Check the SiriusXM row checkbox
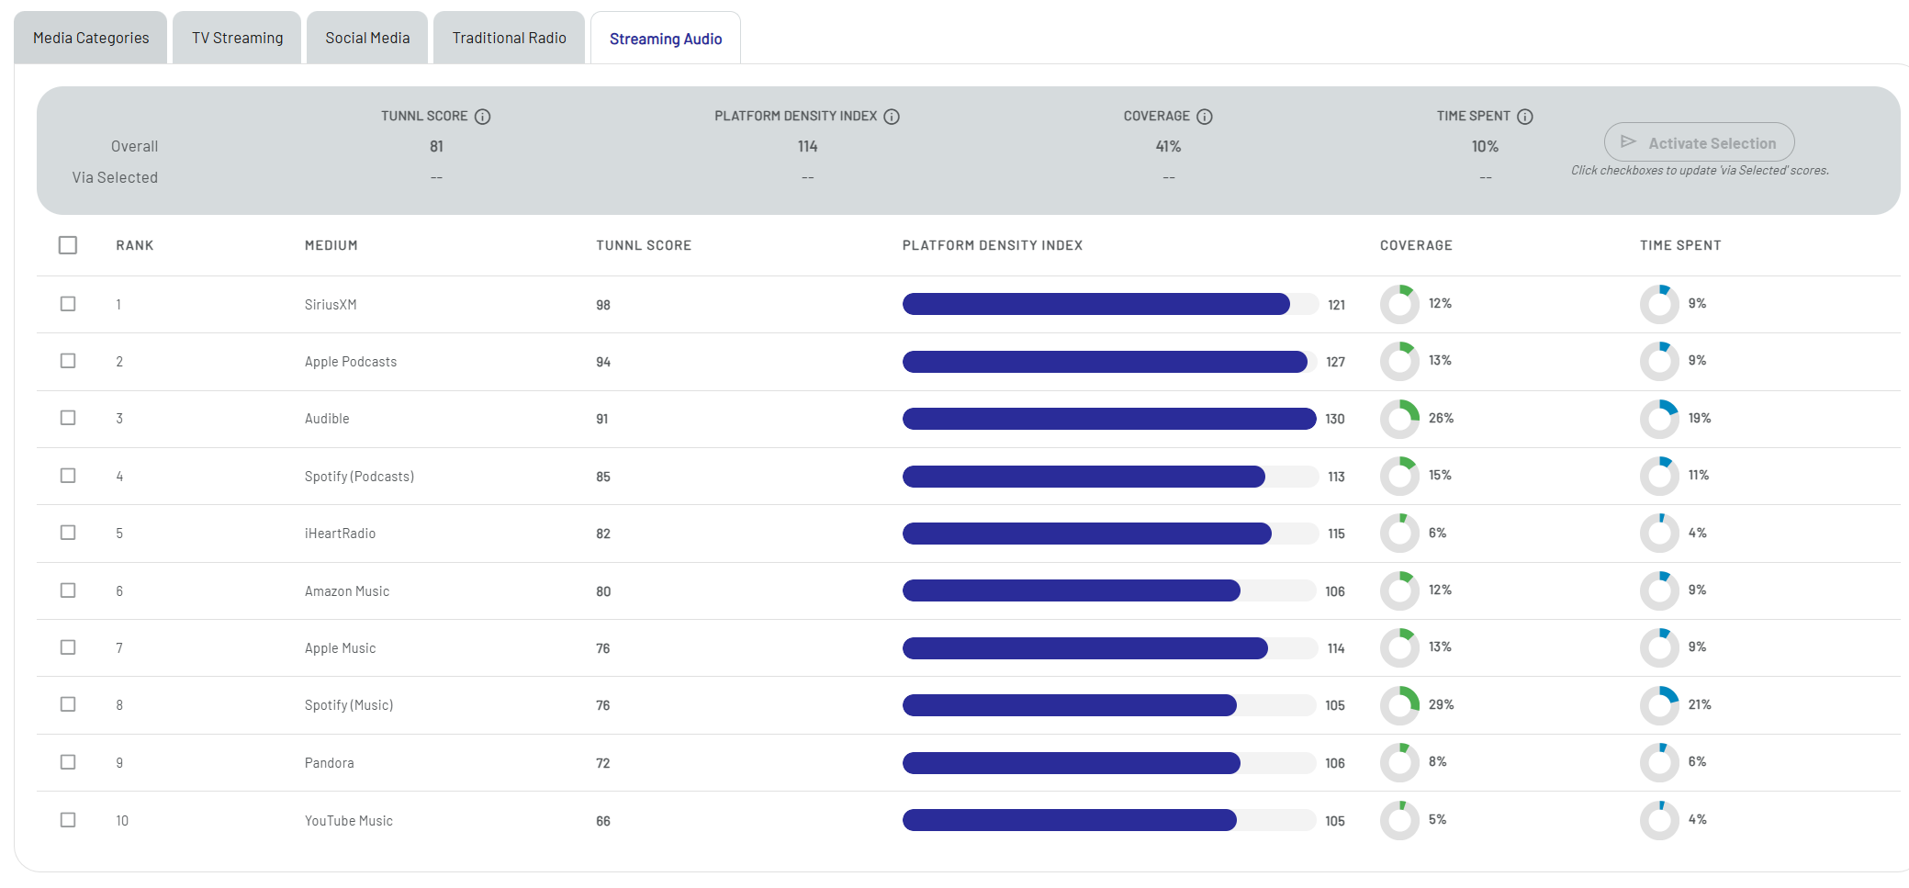The height and width of the screenshot is (888, 1909). [x=68, y=304]
